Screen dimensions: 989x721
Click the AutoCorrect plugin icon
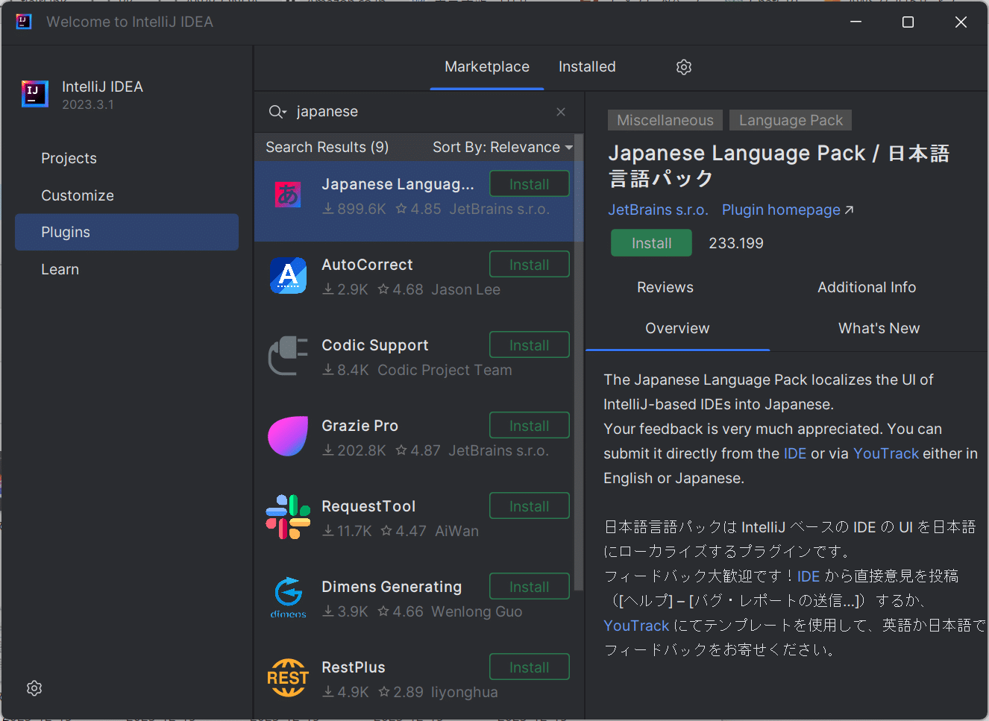(x=288, y=276)
